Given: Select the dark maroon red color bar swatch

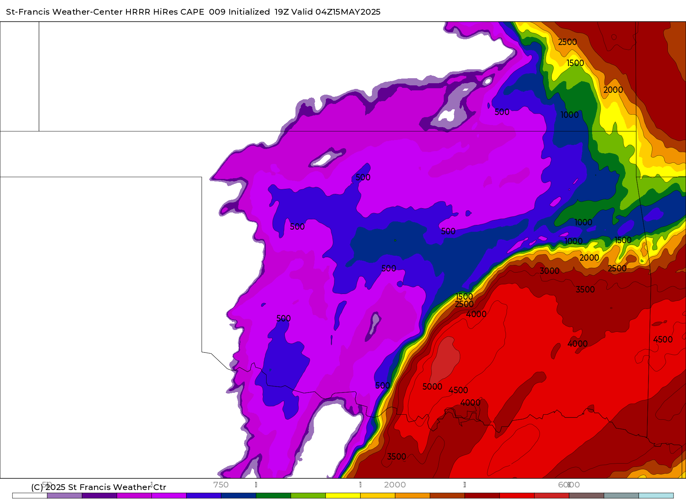Looking at the screenshot, I should point(482,496).
